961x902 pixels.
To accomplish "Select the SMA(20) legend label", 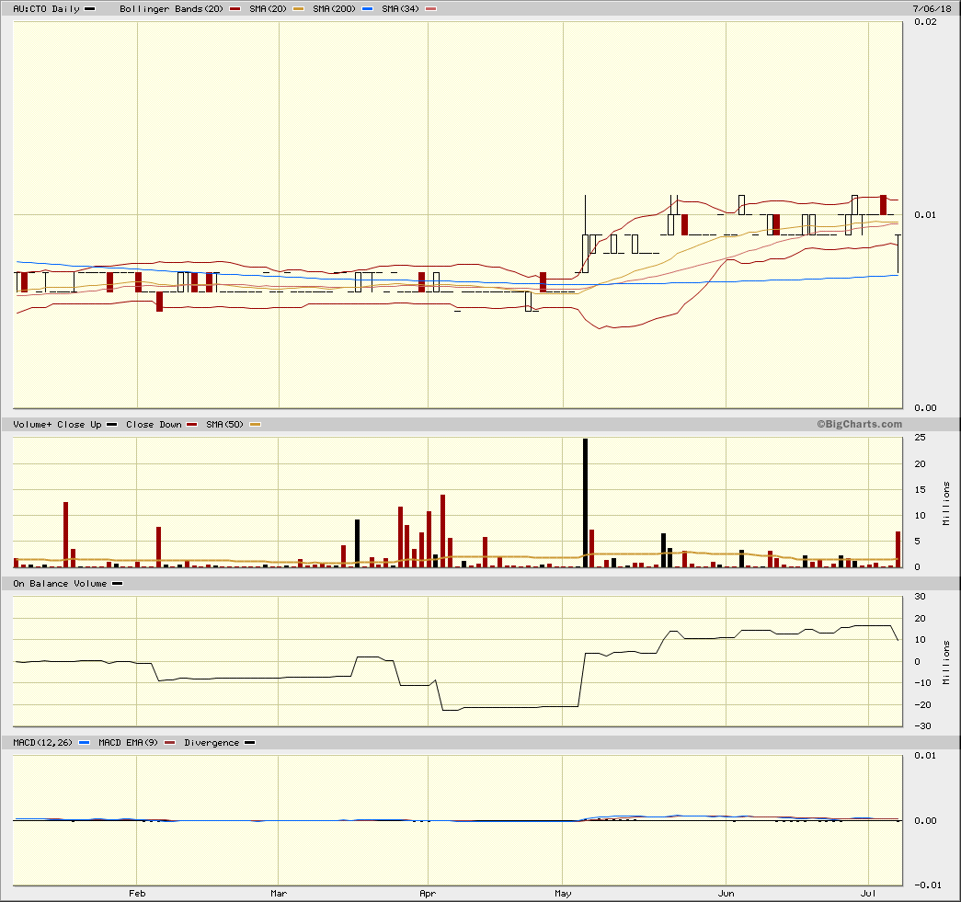I will (268, 9).
